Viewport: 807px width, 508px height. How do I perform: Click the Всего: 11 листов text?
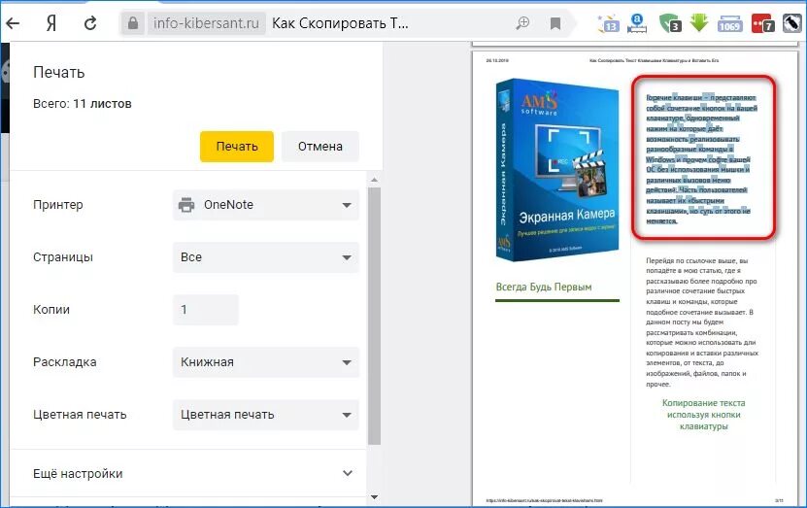(83, 104)
